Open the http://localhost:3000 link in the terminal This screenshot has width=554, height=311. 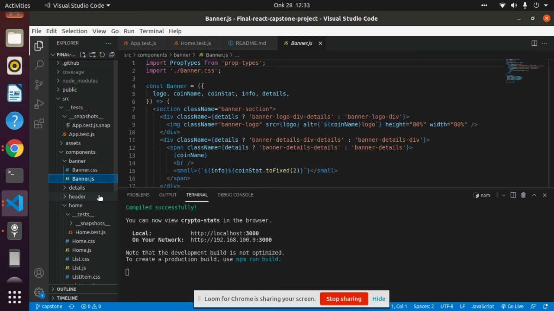[x=225, y=233]
